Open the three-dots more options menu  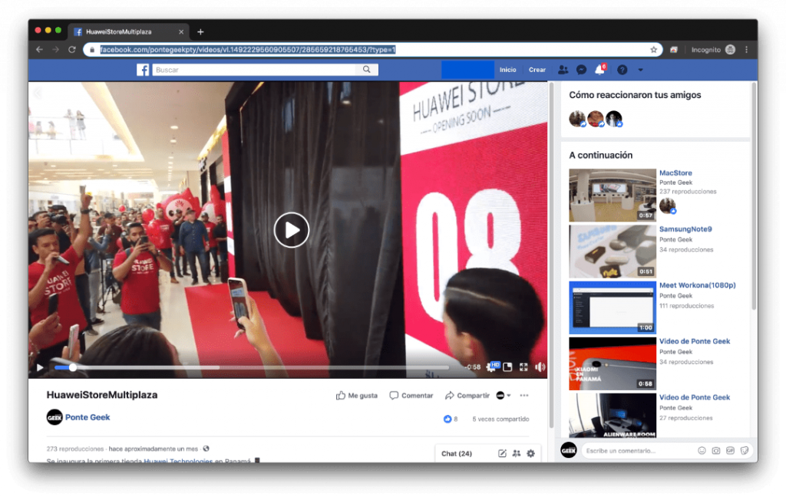pos(524,395)
